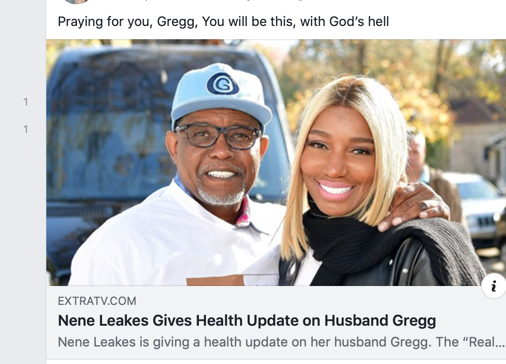The height and width of the screenshot is (364, 506).
Task: Click 'God's hell' in the post caption
Action: (359, 22)
